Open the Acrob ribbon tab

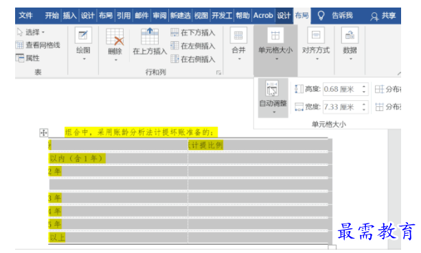pos(263,16)
